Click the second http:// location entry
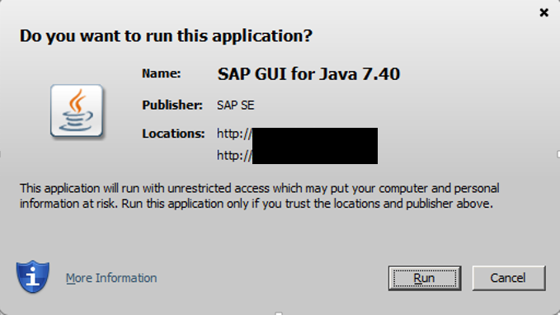This screenshot has height=315, width=560. click(x=234, y=155)
